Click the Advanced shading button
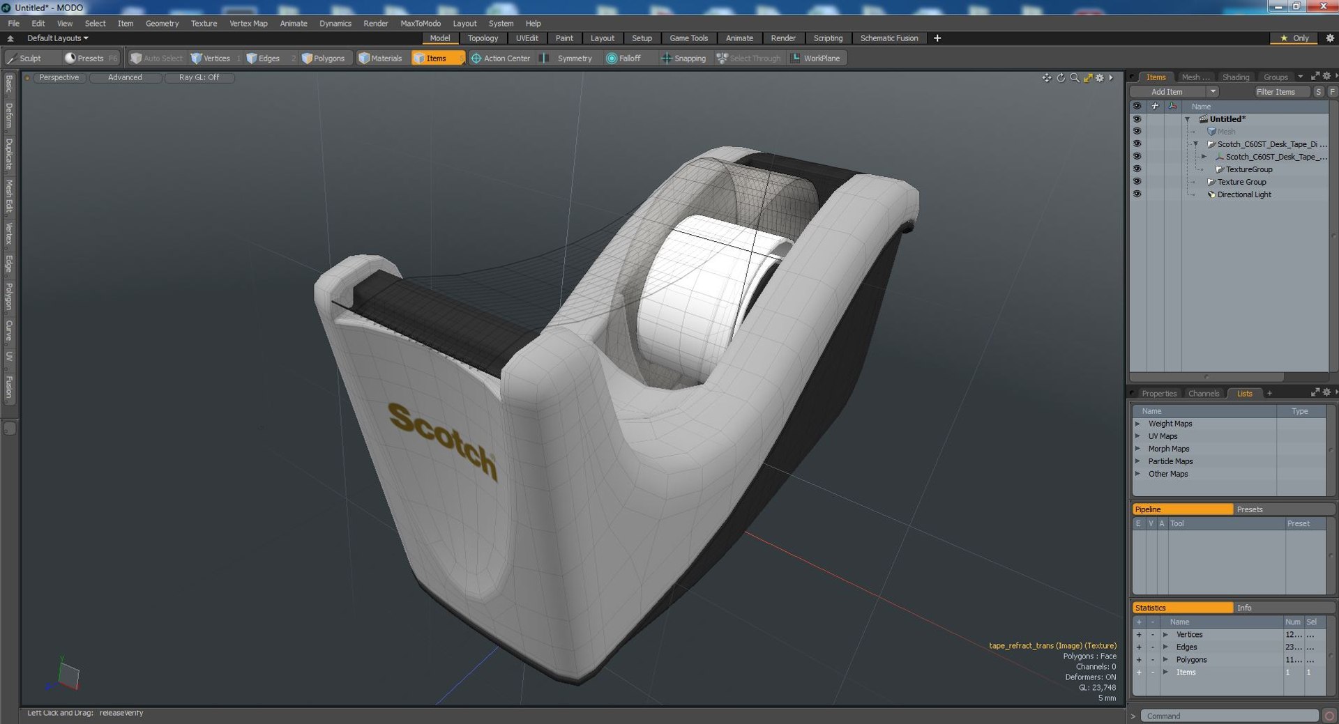1339x724 pixels. pyautogui.click(x=125, y=77)
